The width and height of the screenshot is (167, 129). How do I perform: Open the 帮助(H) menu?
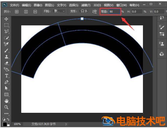(134, 5)
